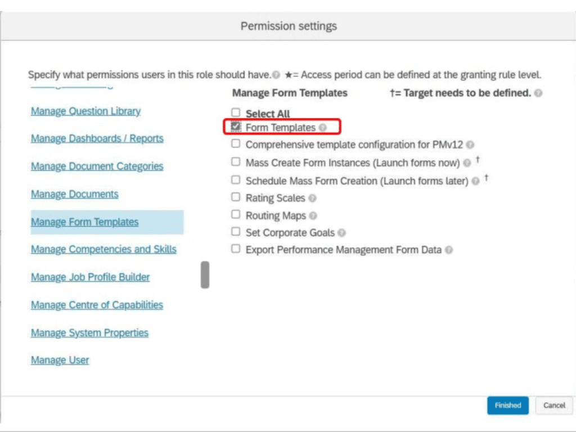576x432 pixels.
Task: Open Manage Question Library category
Action: pos(85,111)
